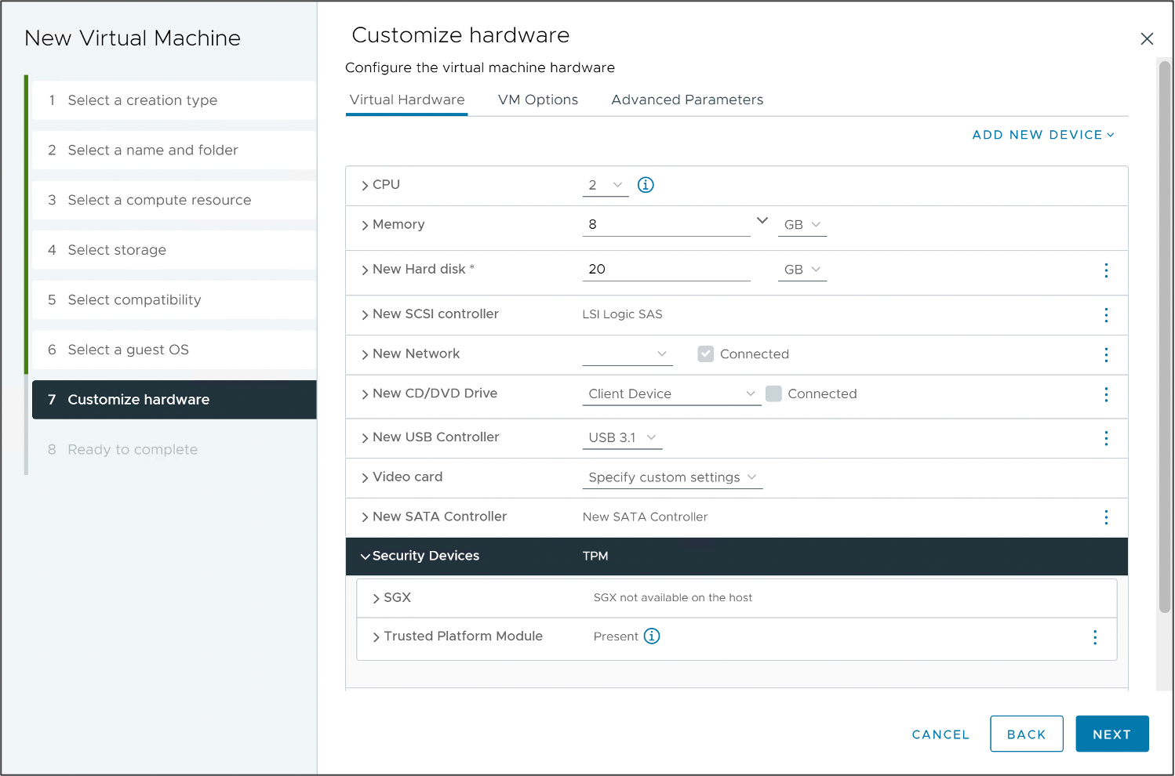Click the TPM label in Security Devices header
The image size is (1175, 776).
[x=595, y=556]
